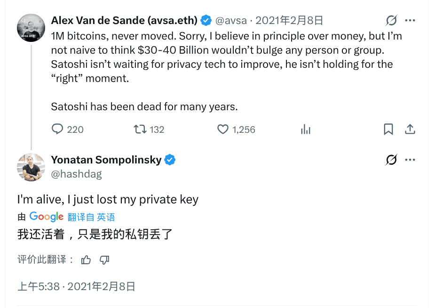Click Grok icon on Alex's tweet

click(x=391, y=21)
